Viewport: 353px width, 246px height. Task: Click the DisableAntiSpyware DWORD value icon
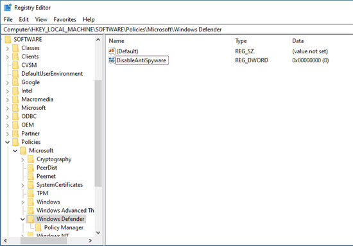112,60
